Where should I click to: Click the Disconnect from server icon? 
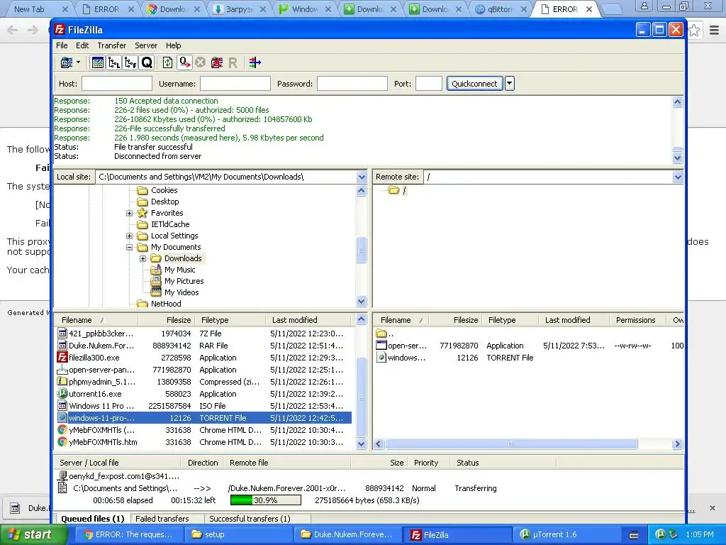(x=217, y=62)
